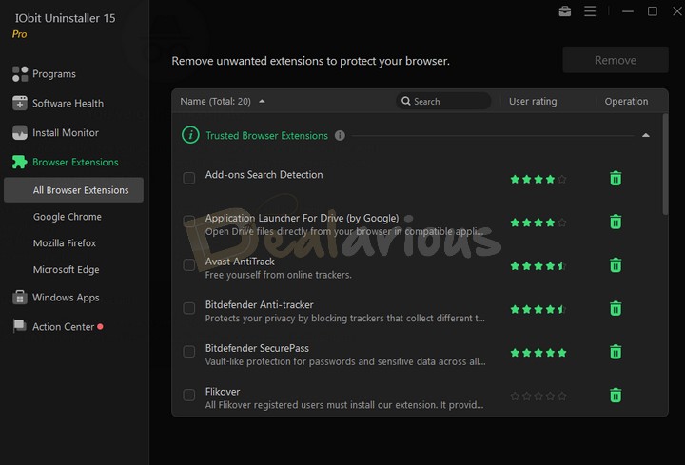Click 'Free yourself from online trackers.' description
Screen dimensions: 685x465
(x=278, y=275)
